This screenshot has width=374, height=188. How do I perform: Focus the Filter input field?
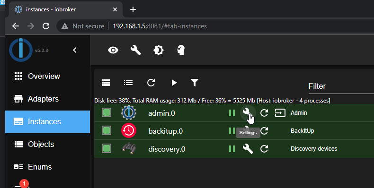pos(341,86)
